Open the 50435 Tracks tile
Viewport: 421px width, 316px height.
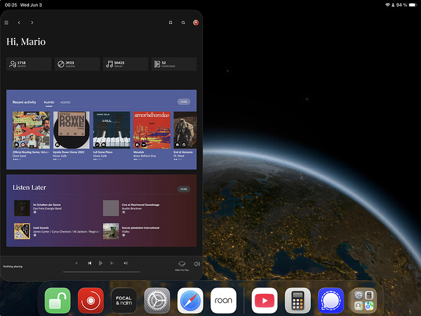(126, 64)
